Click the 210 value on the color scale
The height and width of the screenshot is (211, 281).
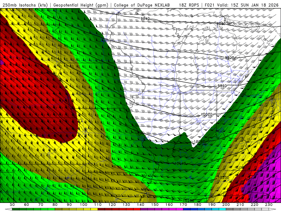coord(240,205)
